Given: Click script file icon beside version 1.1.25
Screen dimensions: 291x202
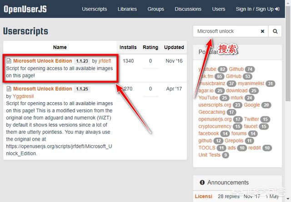Looking at the screenshot, I should click(x=9, y=89).
